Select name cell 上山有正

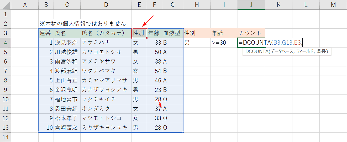tap(67, 80)
